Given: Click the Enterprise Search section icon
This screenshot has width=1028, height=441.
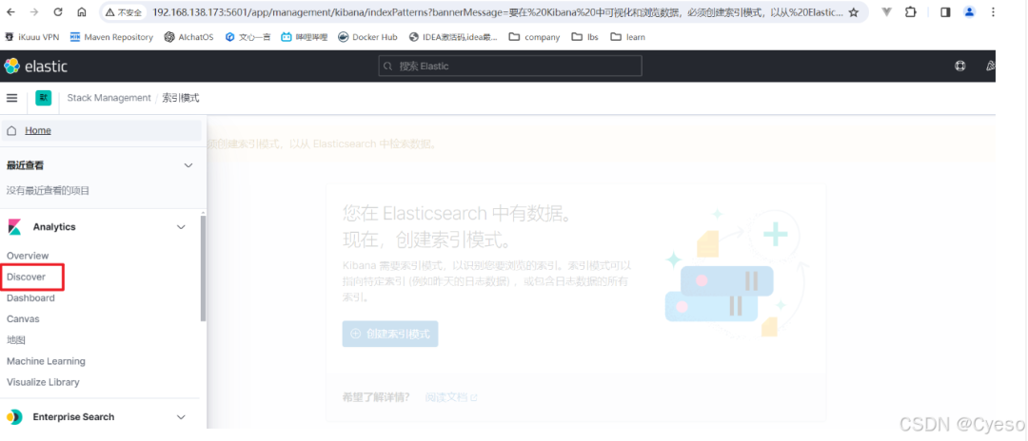Looking at the screenshot, I should click(14, 417).
